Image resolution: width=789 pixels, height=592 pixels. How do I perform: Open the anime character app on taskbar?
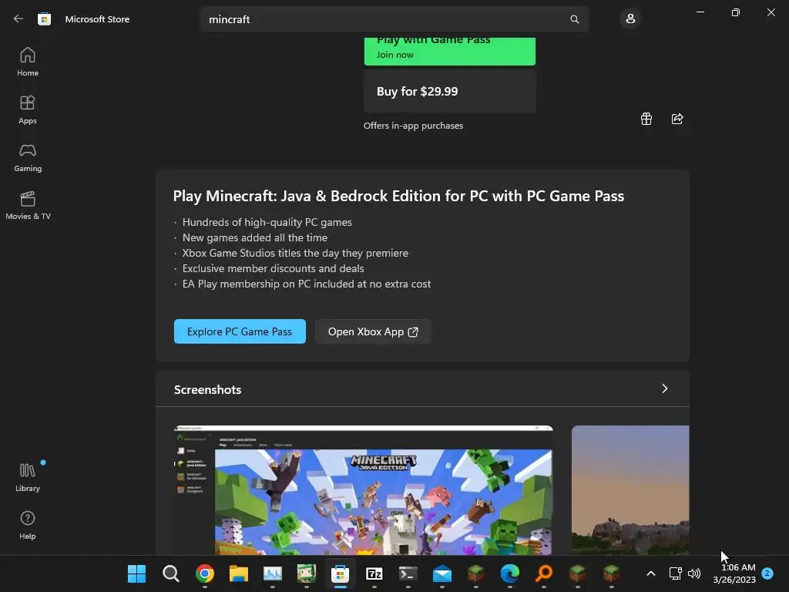pos(307,573)
